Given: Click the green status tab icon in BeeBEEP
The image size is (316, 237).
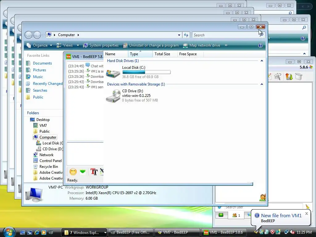Looking at the screenshot, I should tap(221, 215).
